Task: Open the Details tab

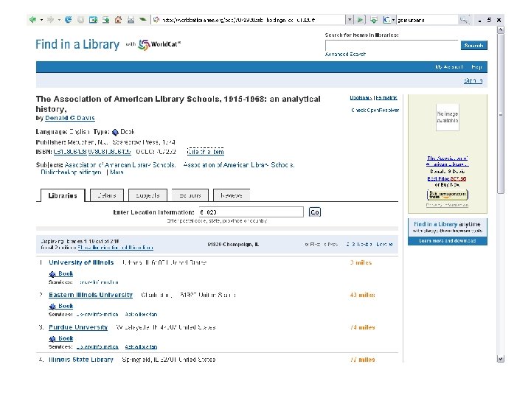Action: (107, 195)
